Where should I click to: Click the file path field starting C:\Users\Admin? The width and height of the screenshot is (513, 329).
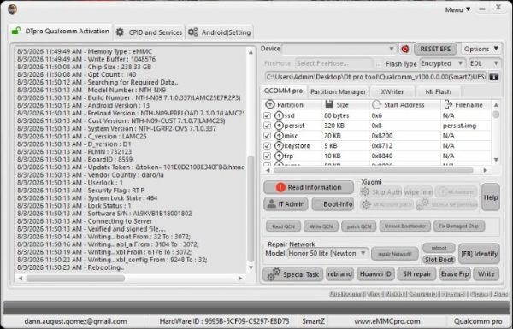pyautogui.click(x=376, y=77)
